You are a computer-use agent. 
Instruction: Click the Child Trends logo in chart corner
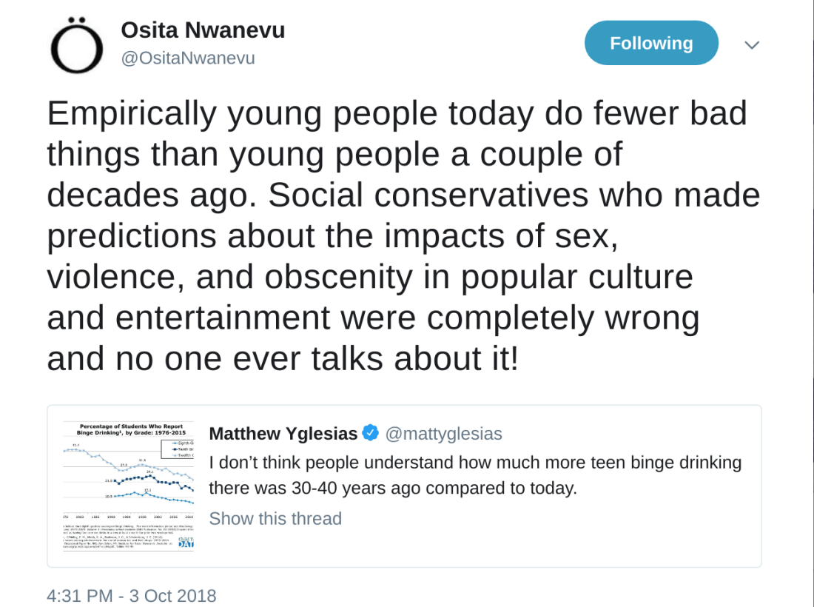click(186, 542)
